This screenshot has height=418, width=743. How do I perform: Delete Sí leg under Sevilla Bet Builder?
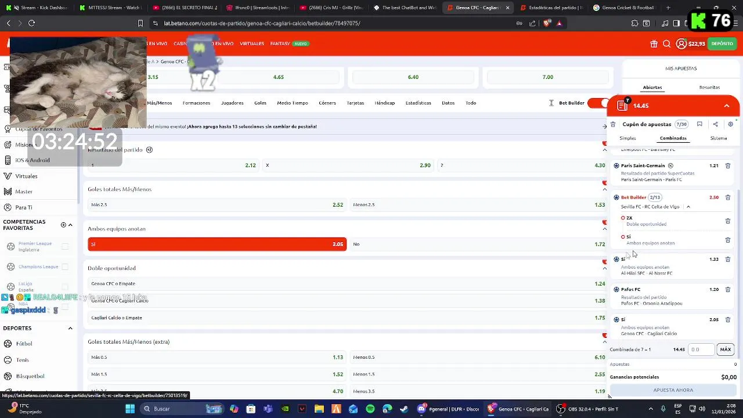pyautogui.click(x=728, y=240)
